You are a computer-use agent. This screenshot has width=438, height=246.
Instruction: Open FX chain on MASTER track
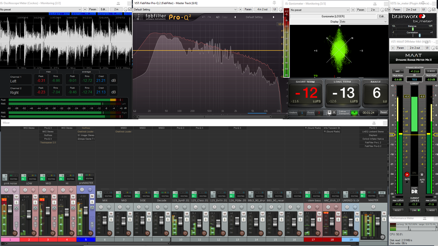pyautogui.click(x=363, y=196)
